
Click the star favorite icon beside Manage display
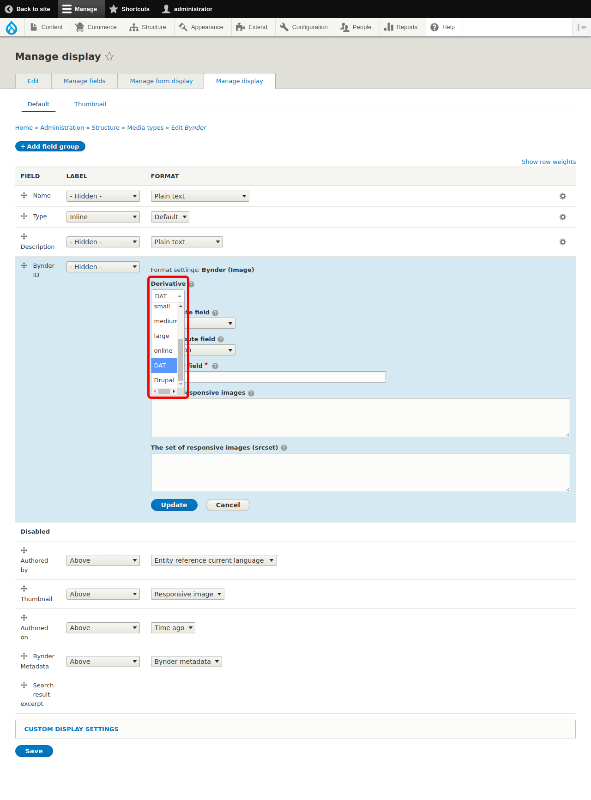click(109, 56)
